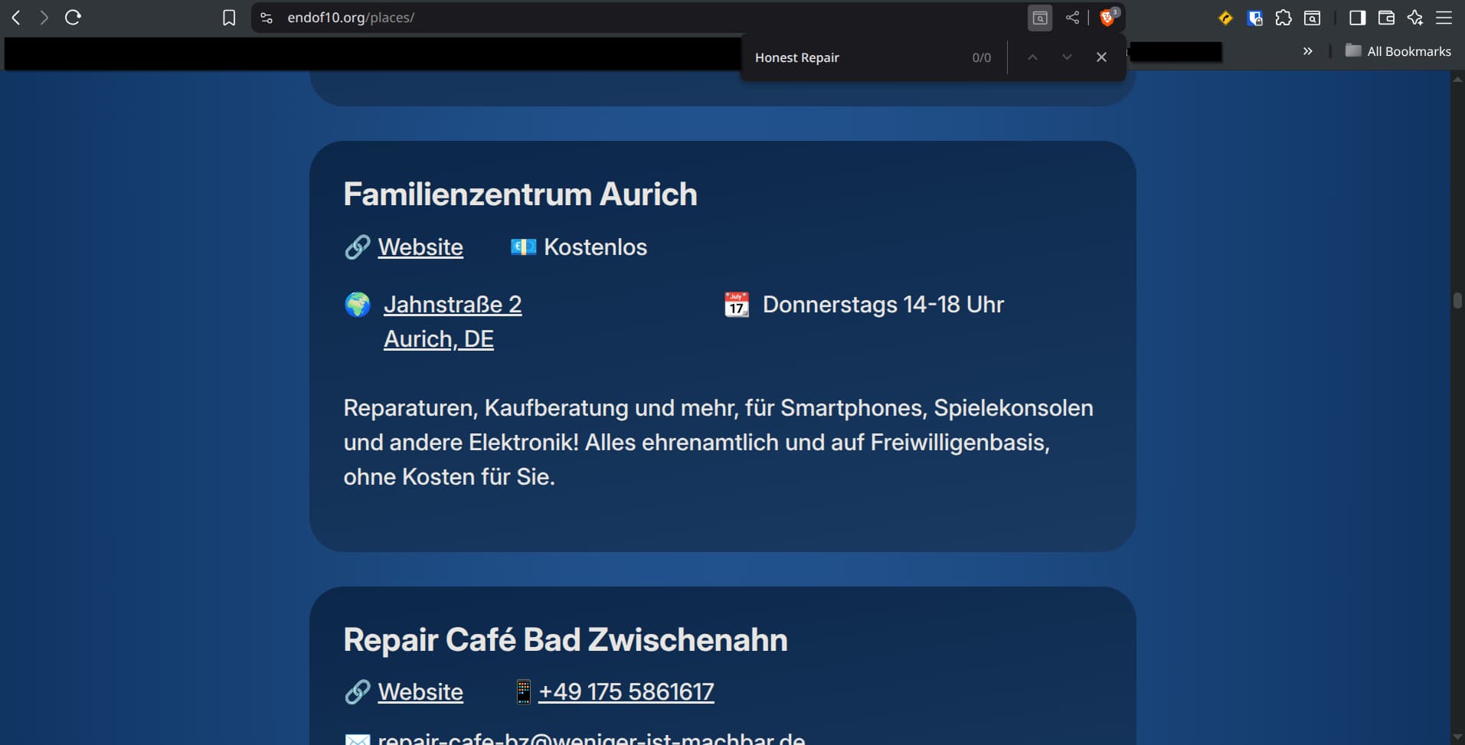Viewport: 1465px width, 745px height.
Task: Share this page using the share icon
Action: click(1072, 18)
